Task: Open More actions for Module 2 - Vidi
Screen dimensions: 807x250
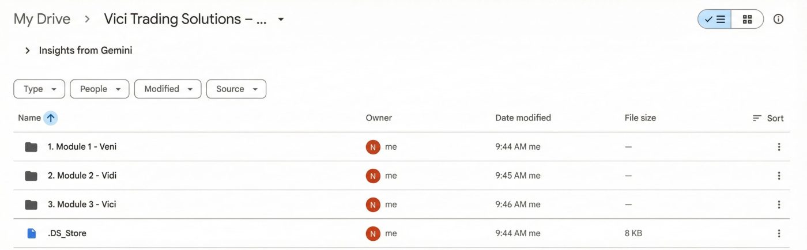Action: (779, 176)
